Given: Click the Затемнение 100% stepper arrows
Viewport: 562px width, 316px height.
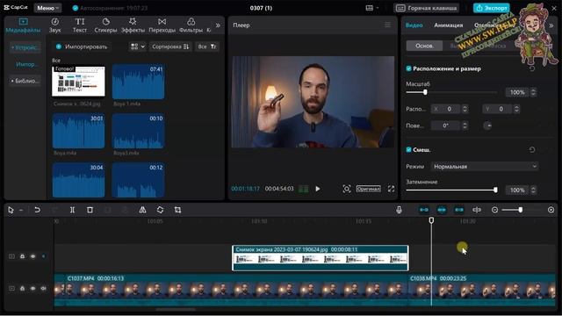Looking at the screenshot, I should click(533, 190).
